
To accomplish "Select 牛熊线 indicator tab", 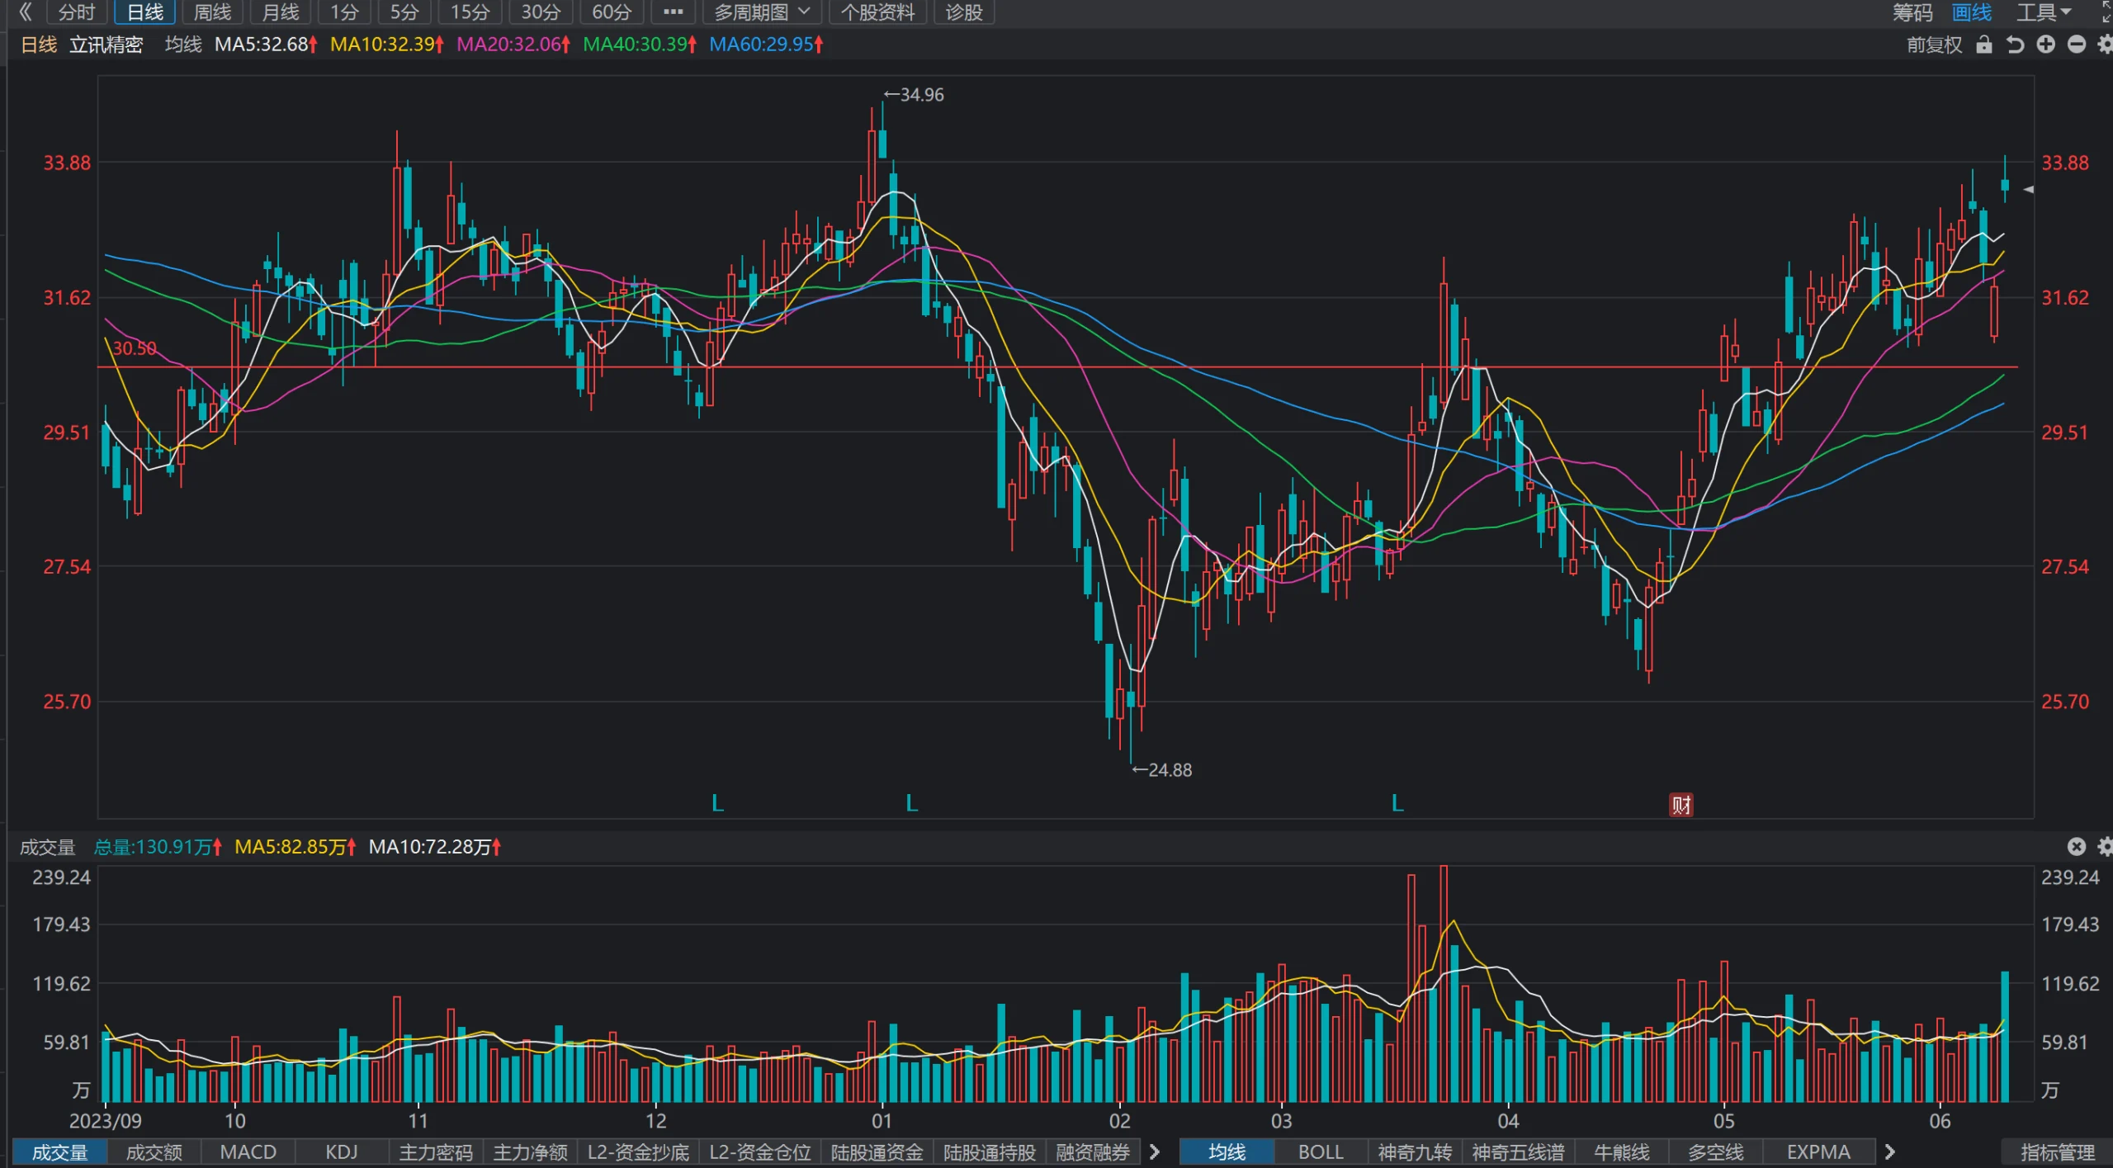I will click(1621, 1151).
